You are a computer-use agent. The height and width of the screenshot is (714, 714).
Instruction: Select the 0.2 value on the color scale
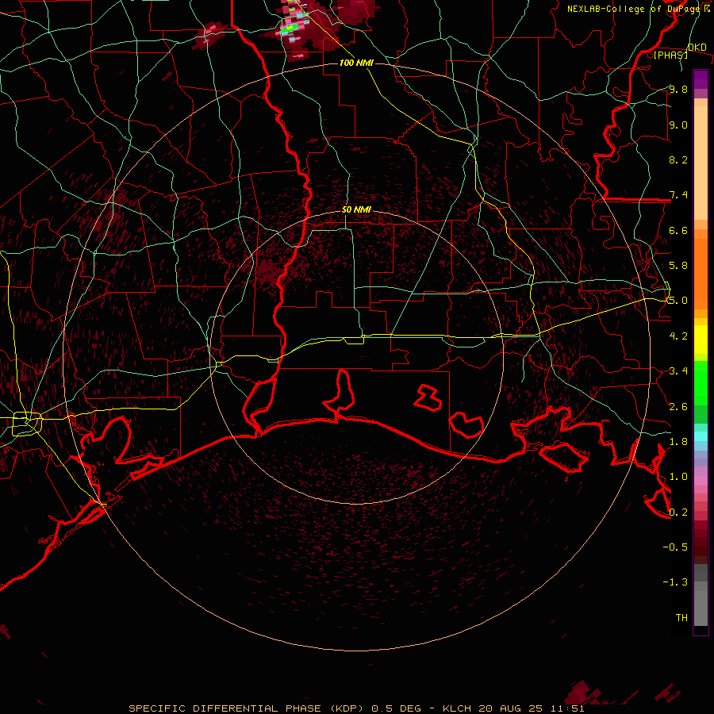(678, 512)
